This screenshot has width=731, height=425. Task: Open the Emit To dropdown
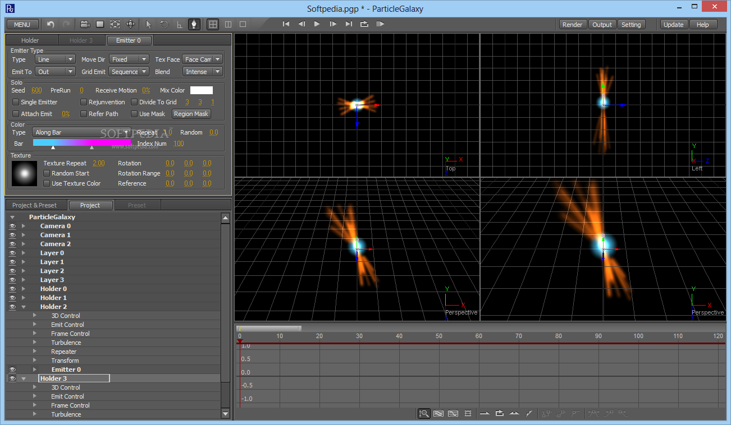(x=55, y=72)
